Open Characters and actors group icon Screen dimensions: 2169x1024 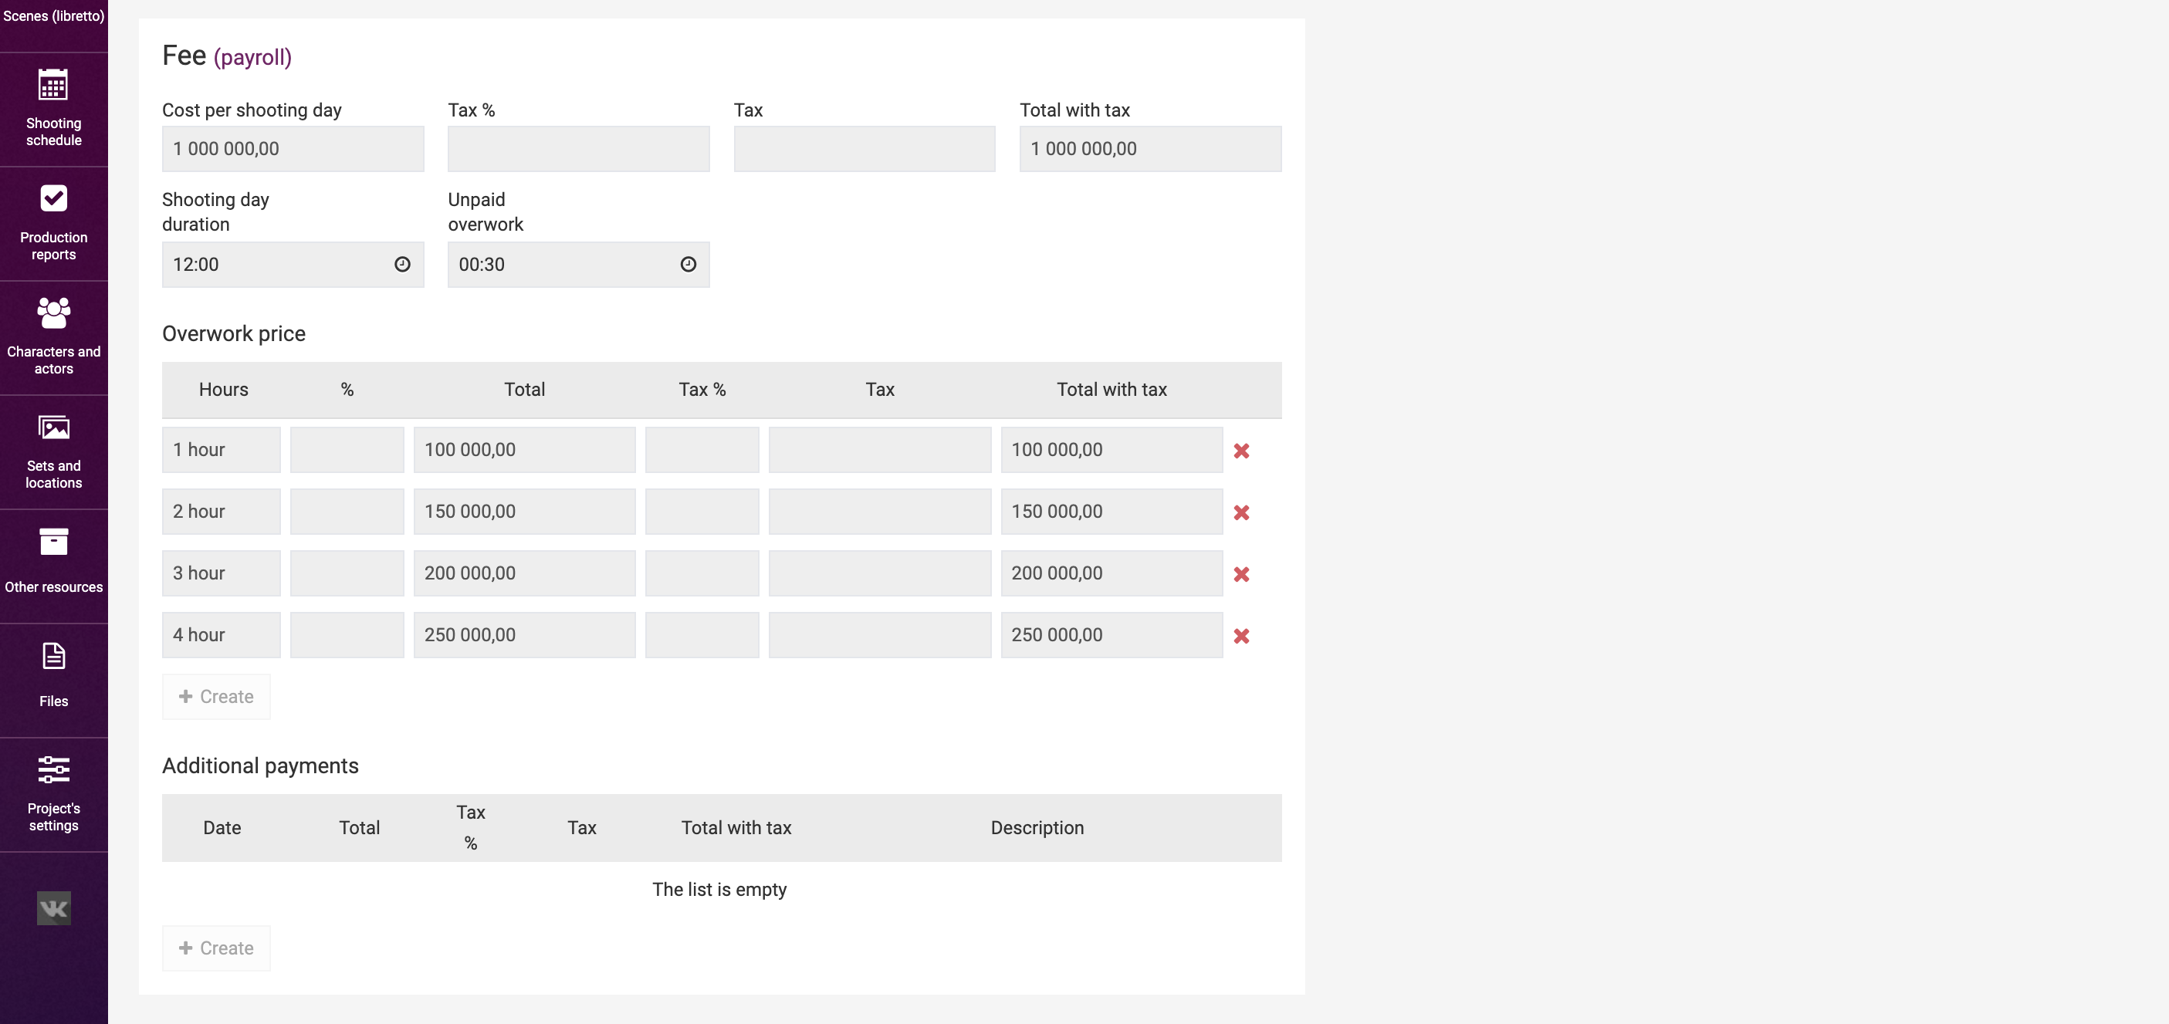click(x=53, y=313)
